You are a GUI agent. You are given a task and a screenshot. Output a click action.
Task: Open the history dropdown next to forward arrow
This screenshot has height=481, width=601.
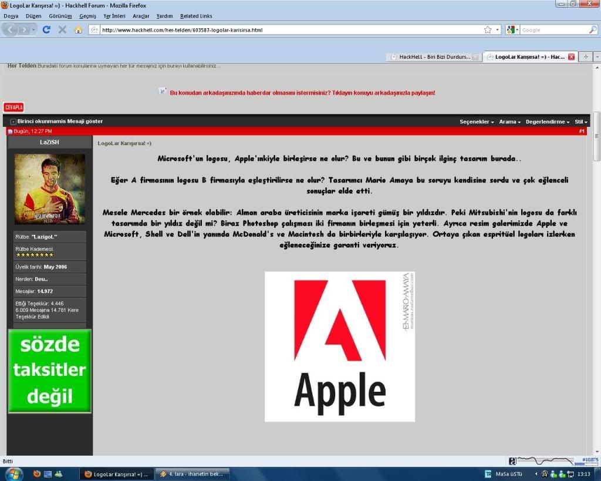33,29
